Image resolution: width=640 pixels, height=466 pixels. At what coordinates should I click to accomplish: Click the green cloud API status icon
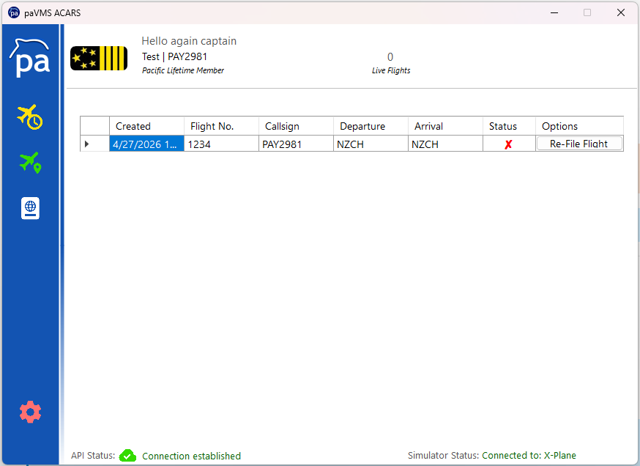click(x=127, y=456)
